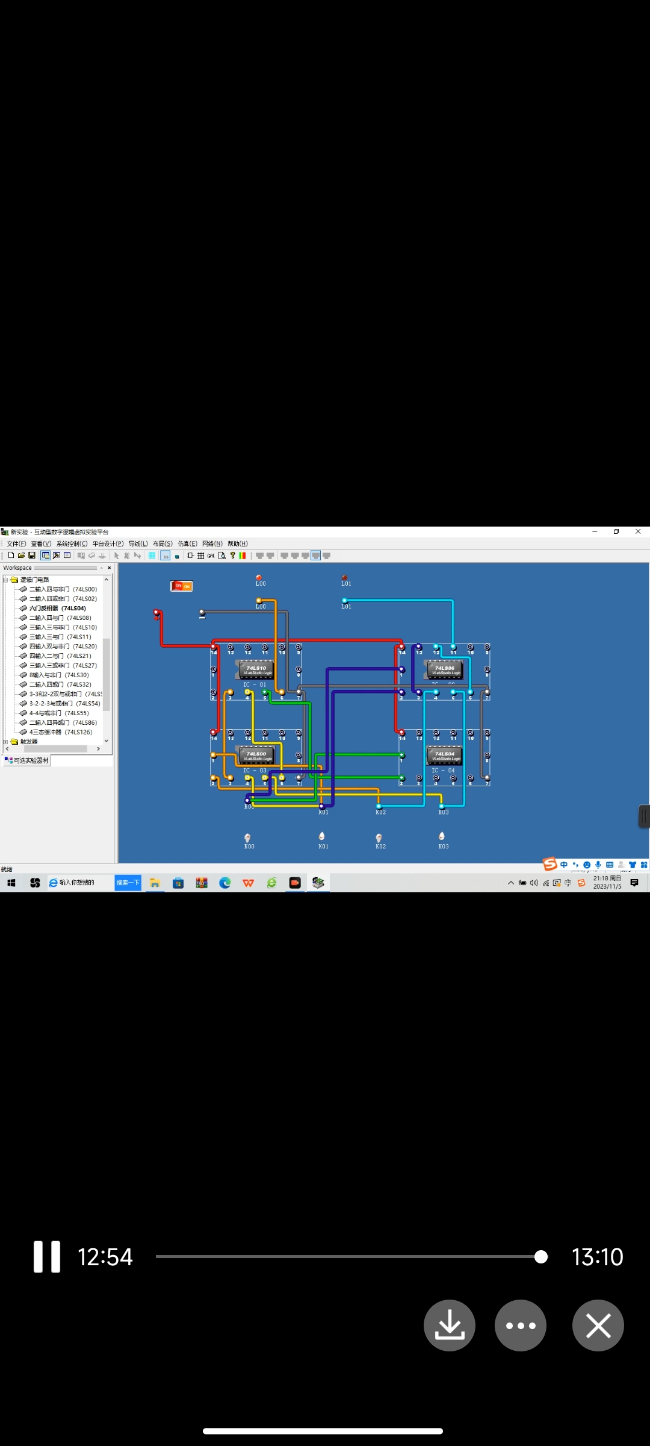Collapse the 逻辑门电路 tree folder
650x1446 pixels.
pyautogui.click(x=5, y=580)
